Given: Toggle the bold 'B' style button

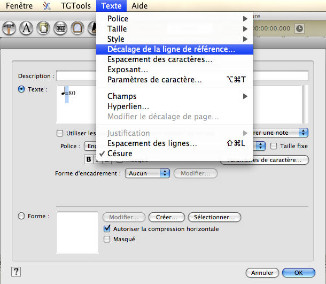Looking at the screenshot, I should pyautogui.click(x=89, y=159).
